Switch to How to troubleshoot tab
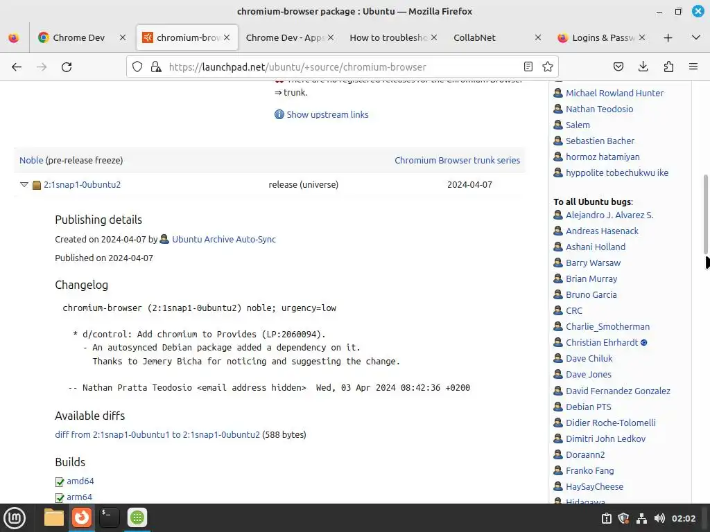Image resolution: width=710 pixels, height=532 pixels. pos(388,37)
